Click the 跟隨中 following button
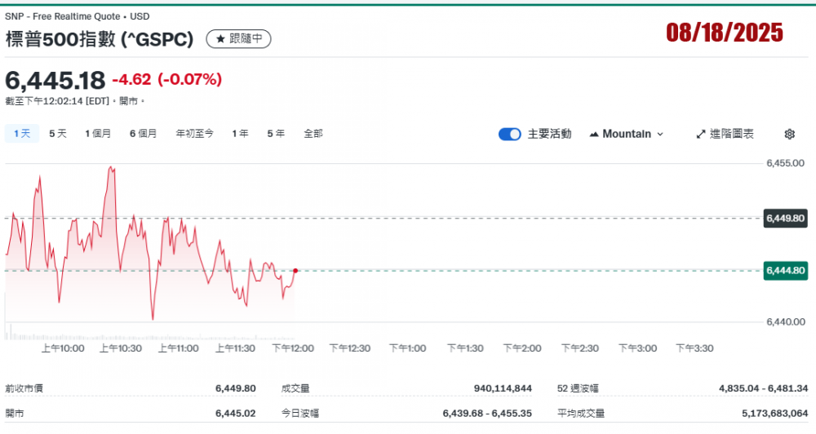816x434 pixels. [239, 38]
